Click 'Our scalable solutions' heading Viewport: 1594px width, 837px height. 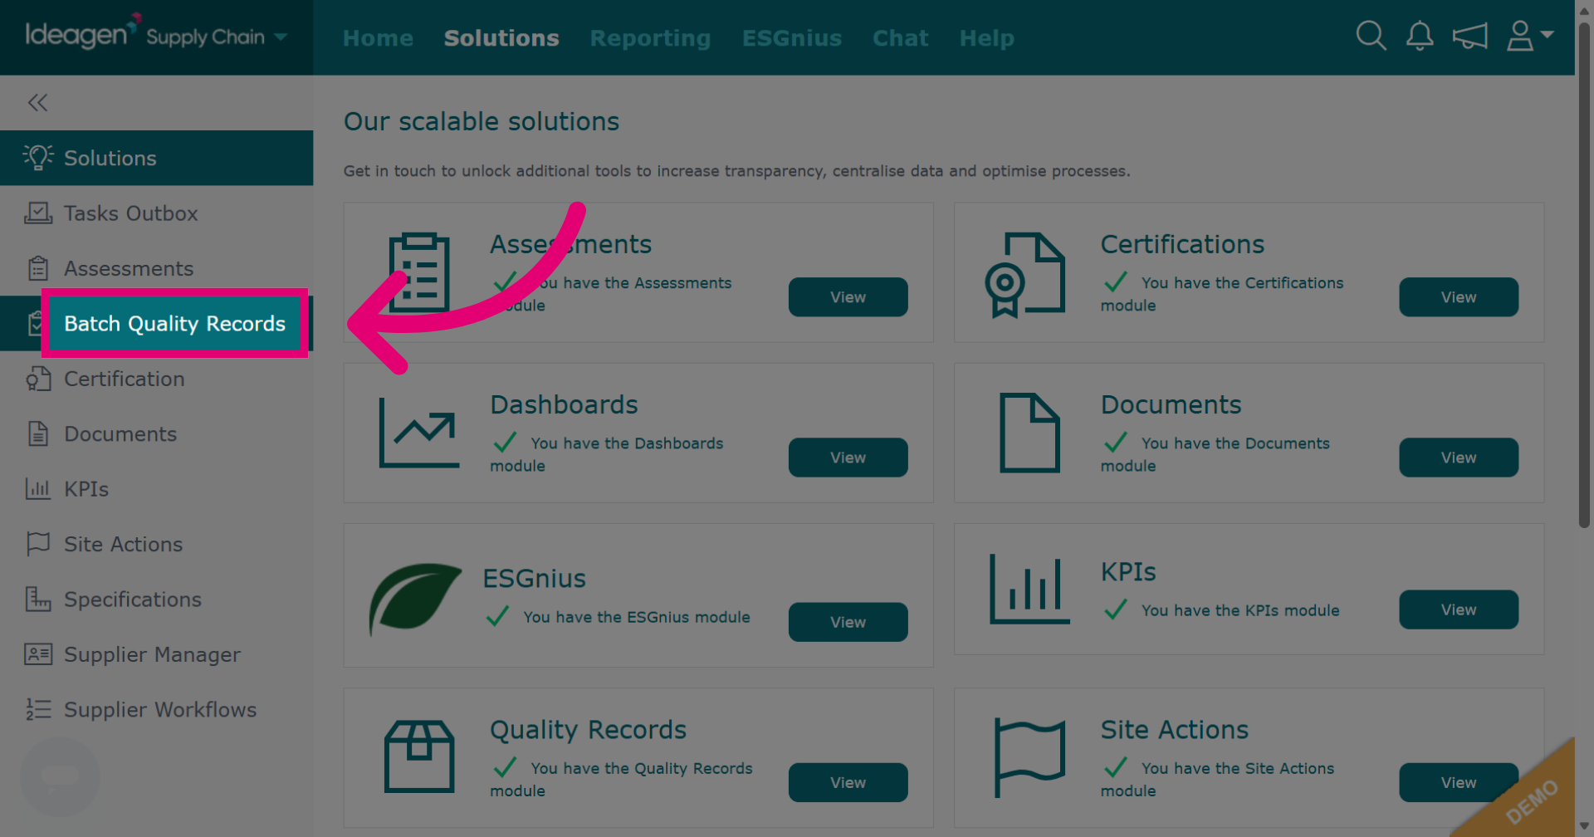click(482, 121)
